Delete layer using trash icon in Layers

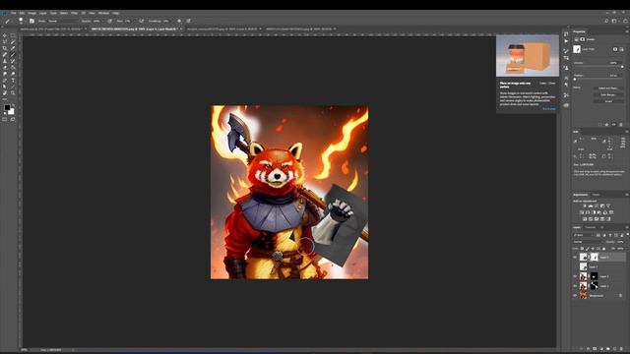coord(621,349)
